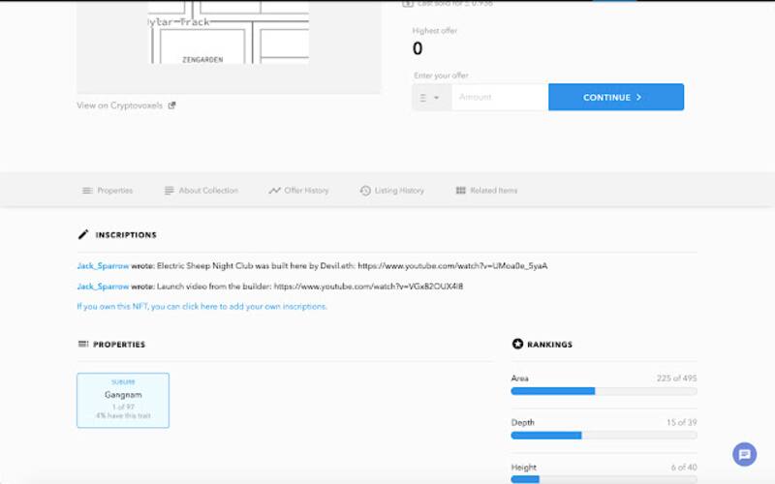This screenshot has height=484, width=775.
Task: Click the Zengarden map thumbnail
Action: pyautogui.click(x=229, y=32)
